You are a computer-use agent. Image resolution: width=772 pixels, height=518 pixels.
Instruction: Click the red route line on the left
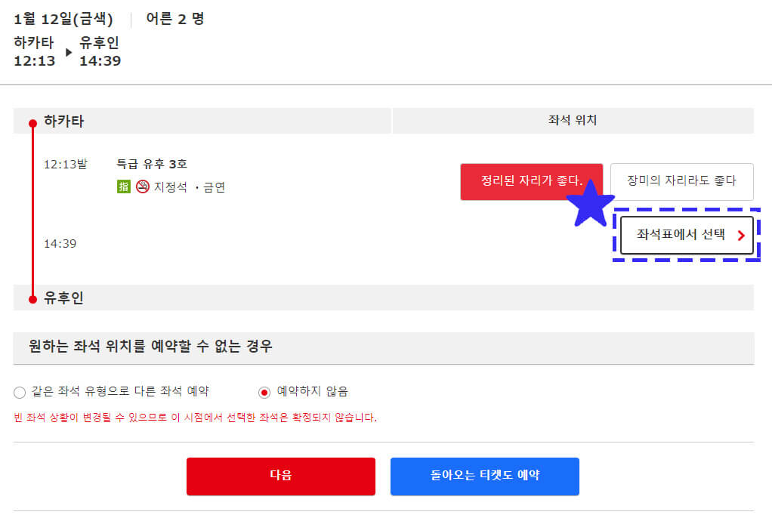tap(31, 211)
